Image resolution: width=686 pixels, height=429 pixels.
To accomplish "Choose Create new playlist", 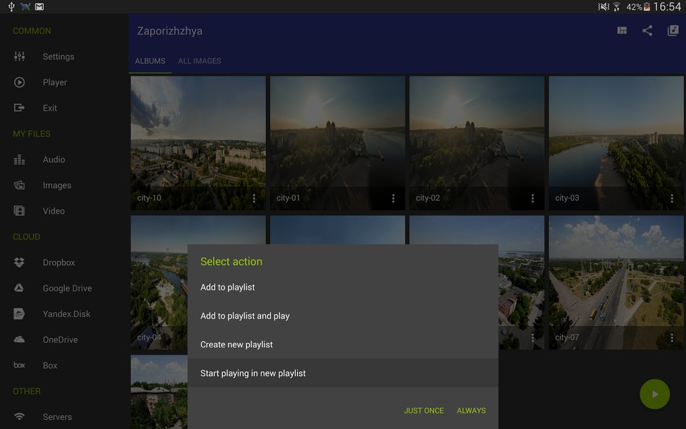I will click(343, 345).
